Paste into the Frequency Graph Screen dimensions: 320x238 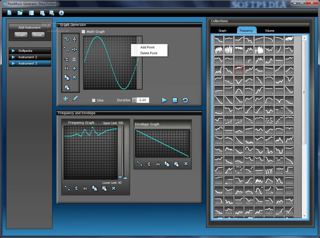click(104, 188)
